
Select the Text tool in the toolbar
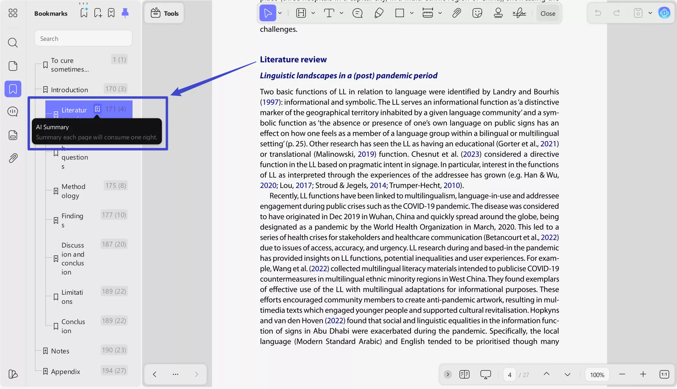(x=329, y=13)
